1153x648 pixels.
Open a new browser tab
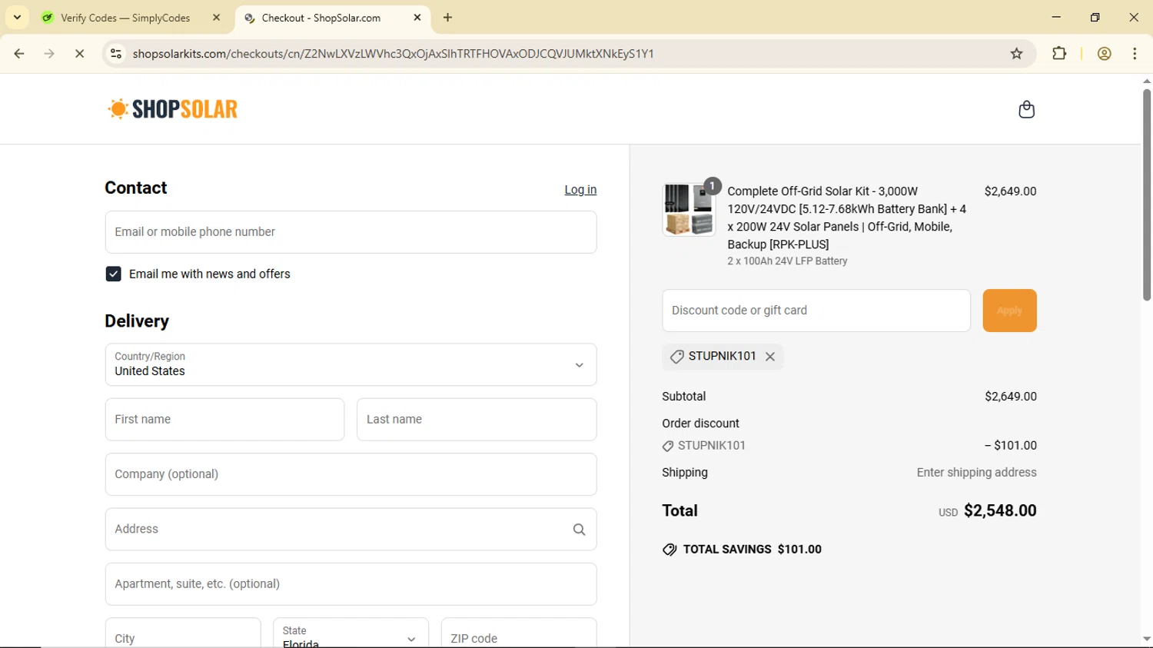[448, 17]
